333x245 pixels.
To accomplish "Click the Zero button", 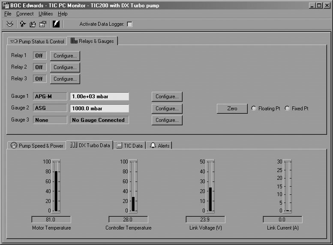I will pyautogui.click(x=232, y=109).
